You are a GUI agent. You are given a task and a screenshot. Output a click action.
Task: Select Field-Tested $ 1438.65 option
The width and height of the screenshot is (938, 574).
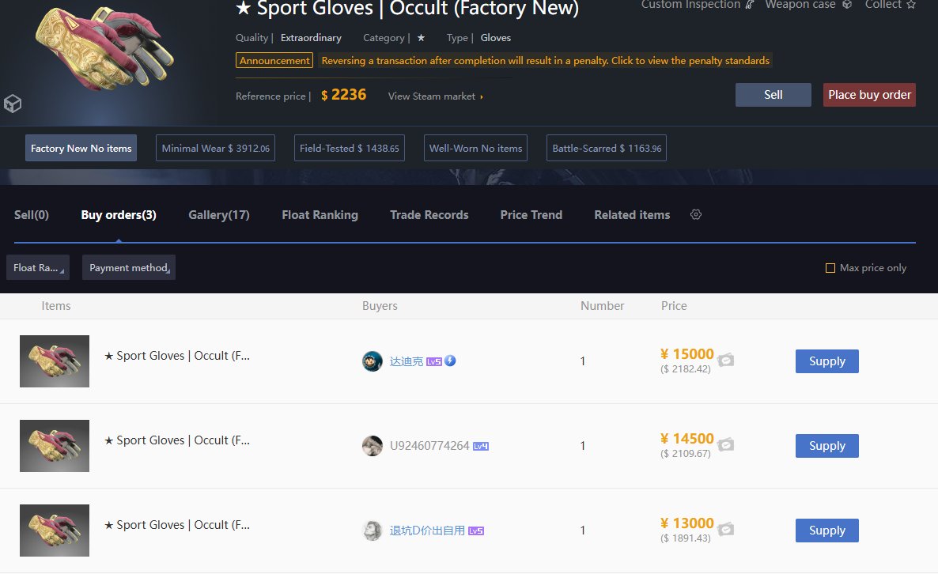click(x=350, y=148)
